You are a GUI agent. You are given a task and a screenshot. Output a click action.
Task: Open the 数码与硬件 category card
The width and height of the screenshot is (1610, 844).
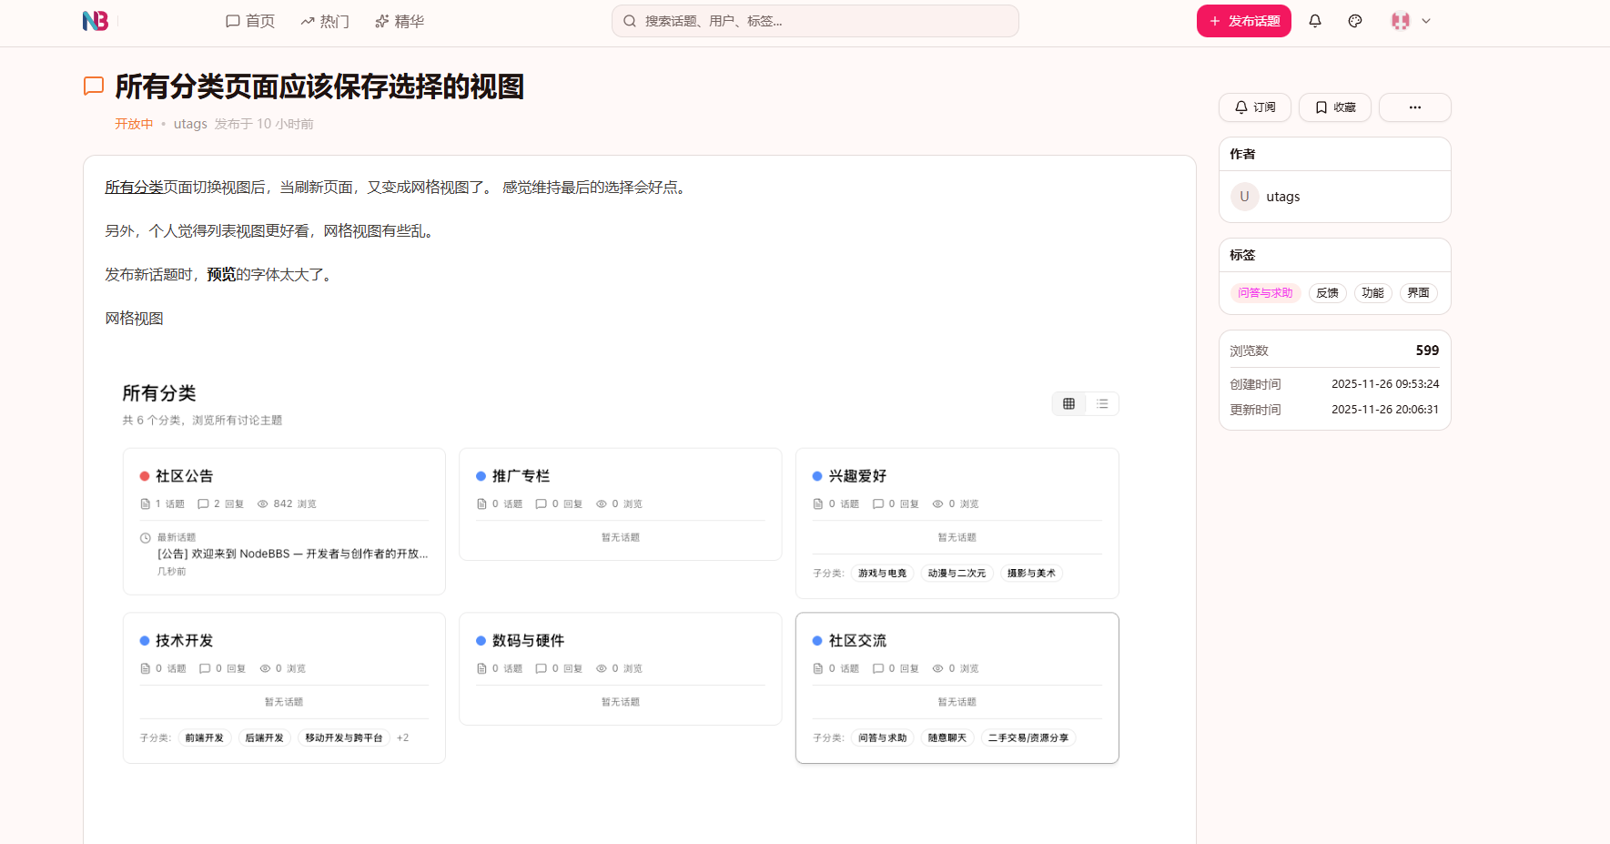click(x=621, y=669)
